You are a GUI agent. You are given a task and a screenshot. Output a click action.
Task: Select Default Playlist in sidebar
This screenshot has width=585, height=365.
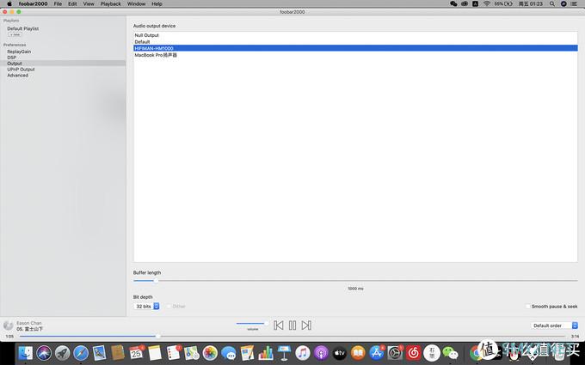click(22, 28)
